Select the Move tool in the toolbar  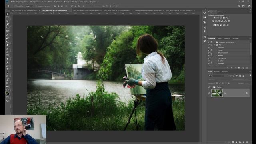coord(8,14)
